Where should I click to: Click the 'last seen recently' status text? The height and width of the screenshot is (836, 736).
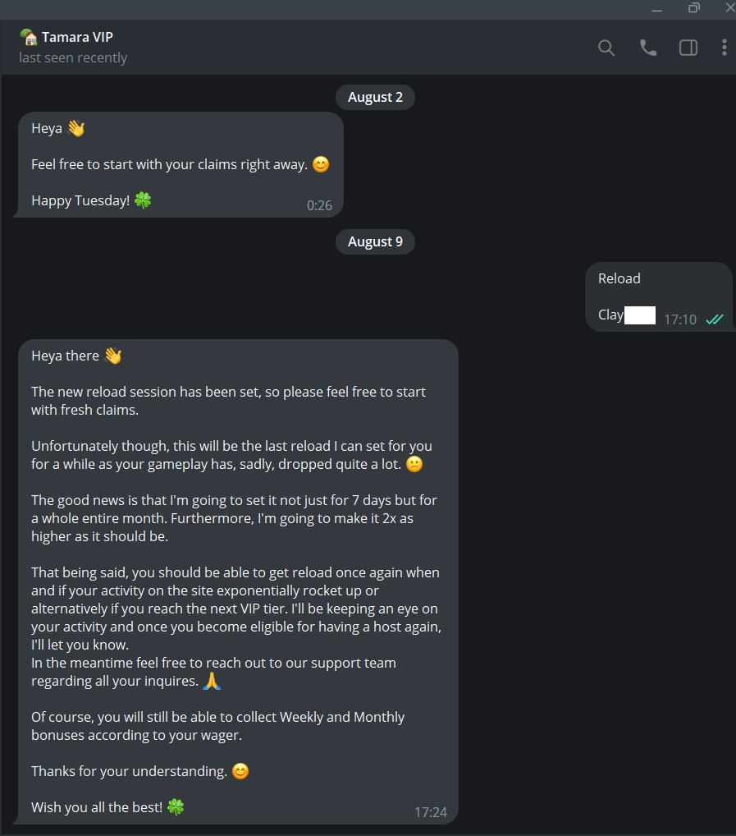pos(73,57)
